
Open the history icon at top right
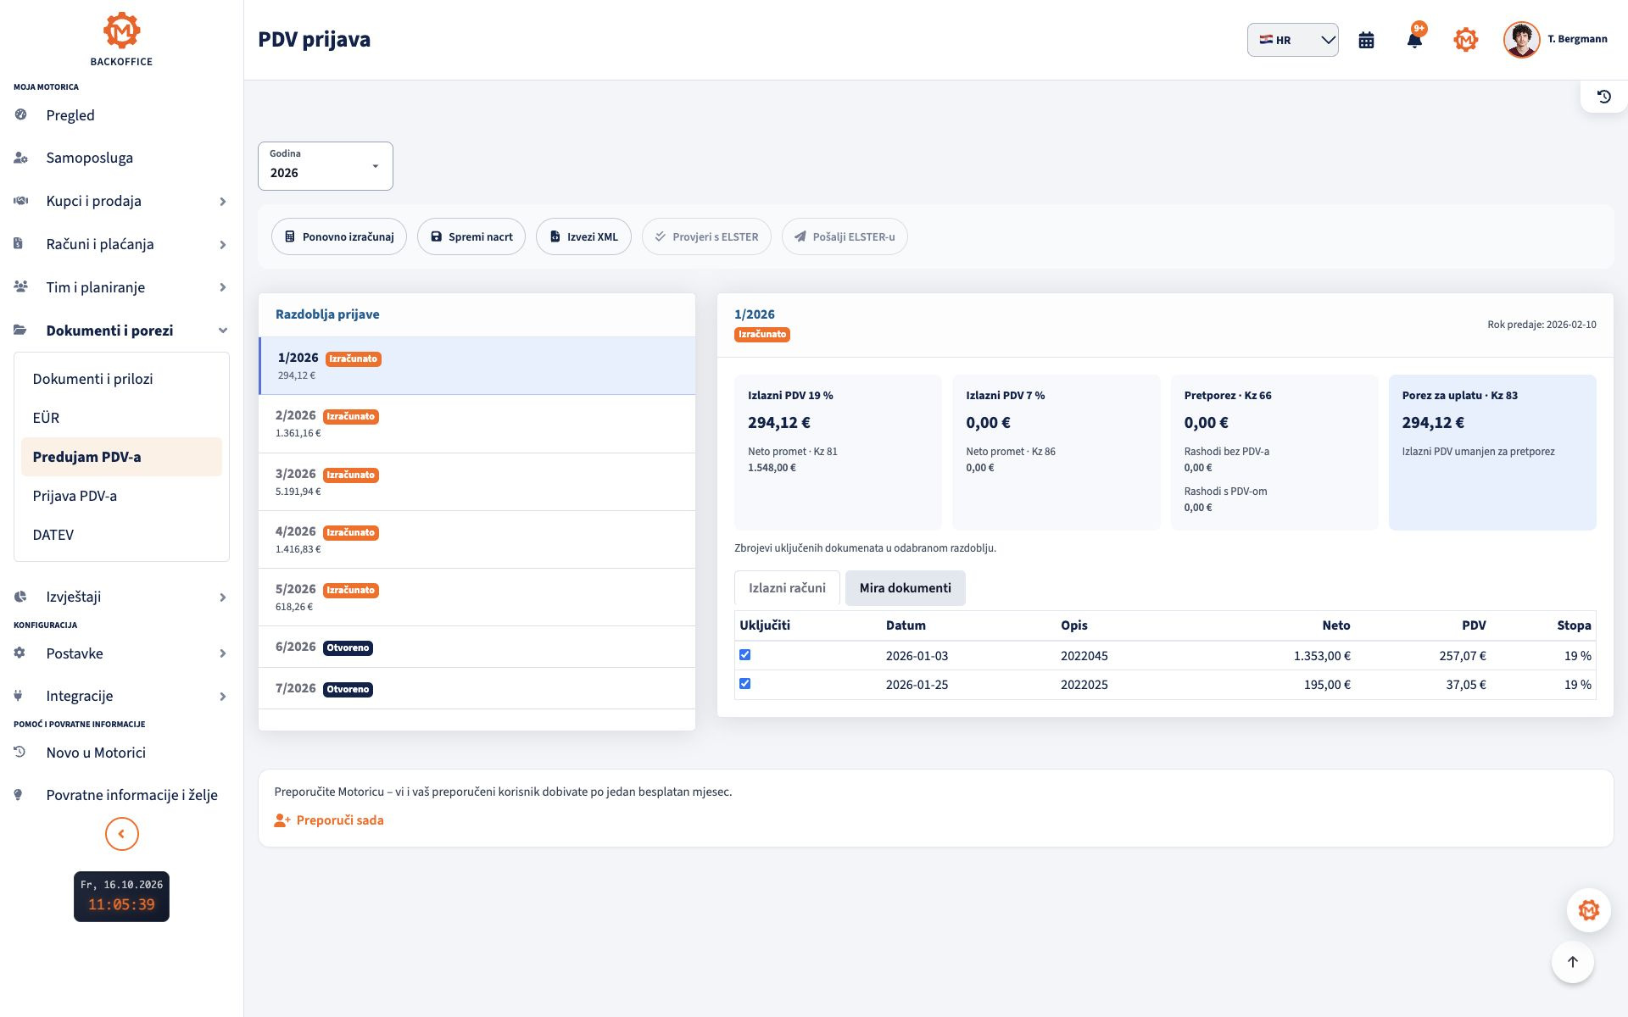[1603, 97]
